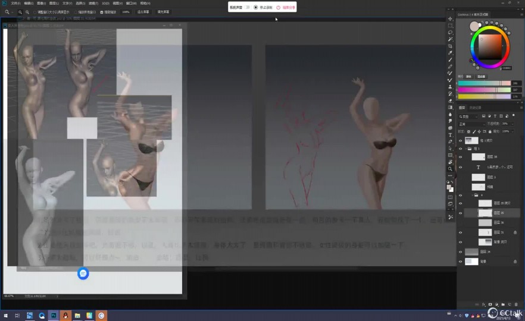The image size is (525, 321).
Task: Open the 图像 menu
Action: coord(41,3)
